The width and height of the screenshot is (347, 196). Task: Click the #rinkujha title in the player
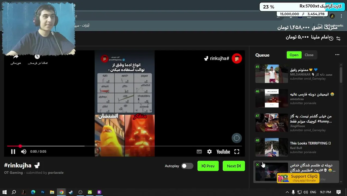[x=217, y=59]
